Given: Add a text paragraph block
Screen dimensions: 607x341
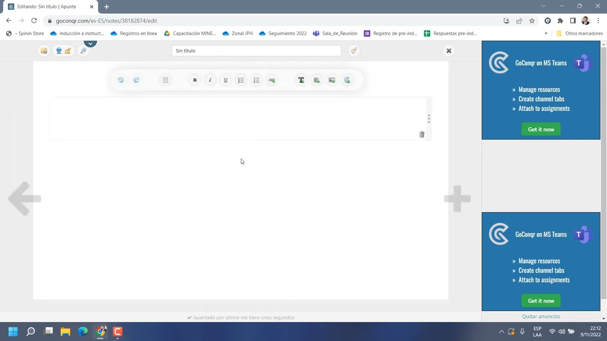Looking at the screenshot, I should 316,80.
